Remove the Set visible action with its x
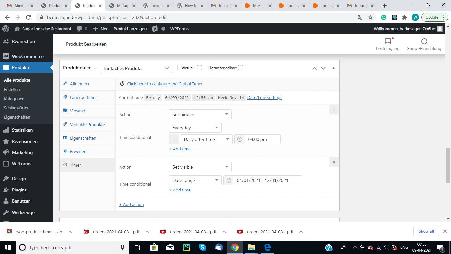The image size is (451, 254). click(x=334, y=162)
